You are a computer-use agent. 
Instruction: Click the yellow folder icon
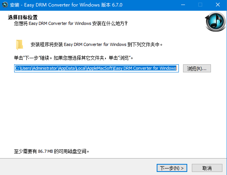tap(19, 44)
